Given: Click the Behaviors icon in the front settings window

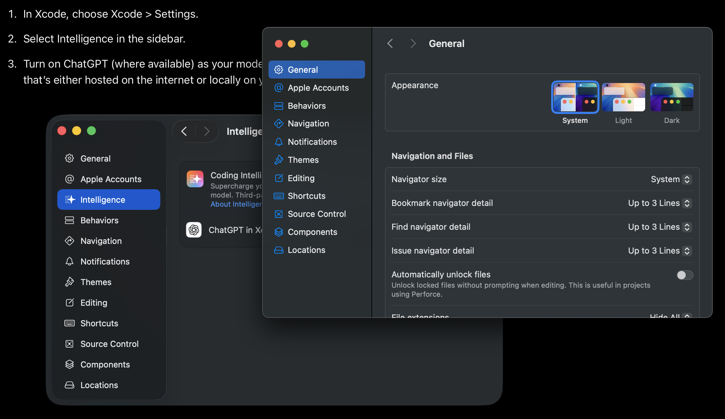Looking at the screenshot, I should (x=278, y=106).
